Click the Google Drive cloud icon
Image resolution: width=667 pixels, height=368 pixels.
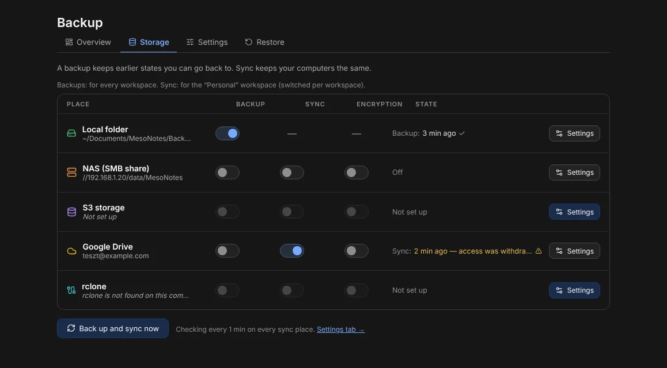(x=71, y=251)
